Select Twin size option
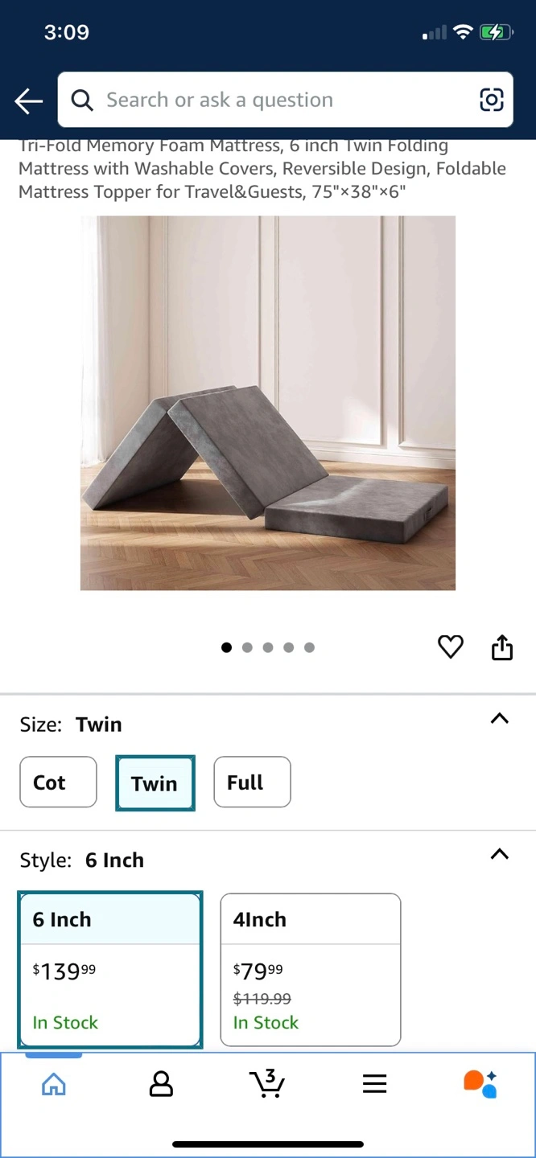Screen dimensions: 536x1158 coord(155,782)
